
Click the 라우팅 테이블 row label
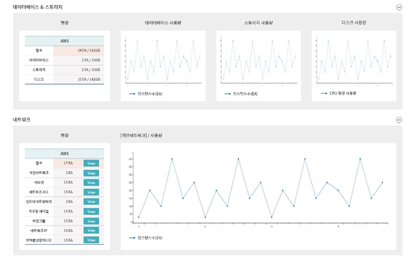pos(39,211)
